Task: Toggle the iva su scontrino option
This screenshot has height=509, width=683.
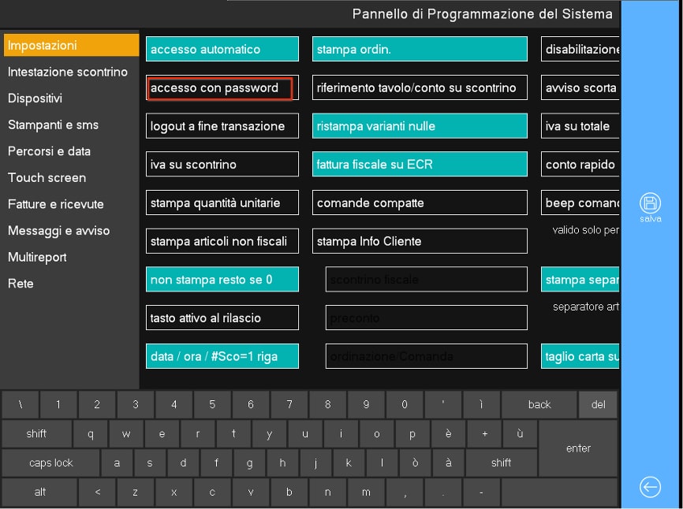Action: (x=222, y=165)
